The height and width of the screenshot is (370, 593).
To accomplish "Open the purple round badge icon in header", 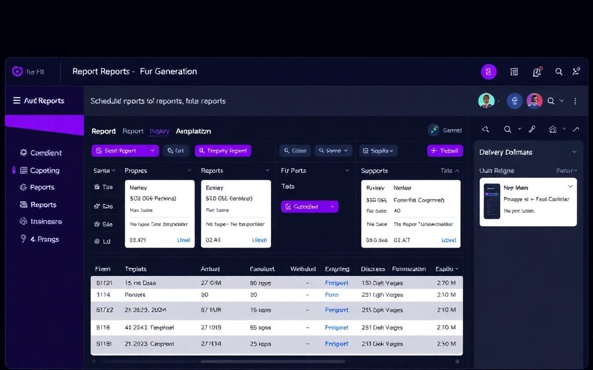I will (489, 72).
